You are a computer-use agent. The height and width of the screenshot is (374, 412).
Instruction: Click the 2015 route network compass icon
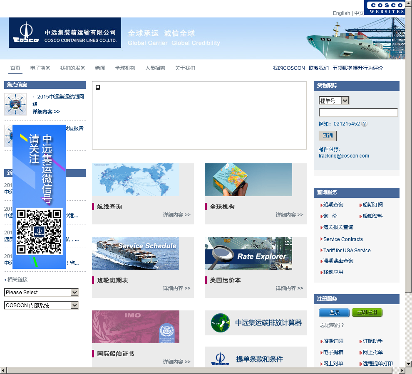(x=15, y=104)
